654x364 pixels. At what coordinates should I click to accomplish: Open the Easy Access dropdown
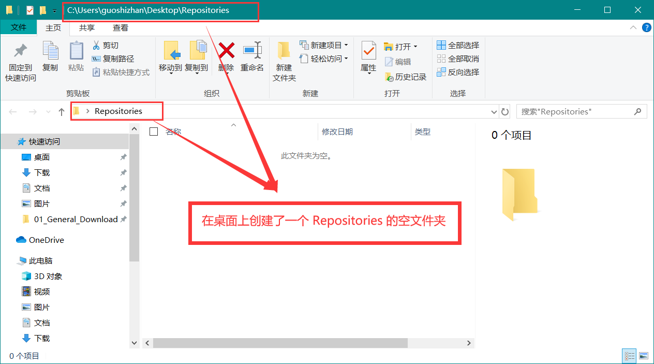click(x=346, y=59)
